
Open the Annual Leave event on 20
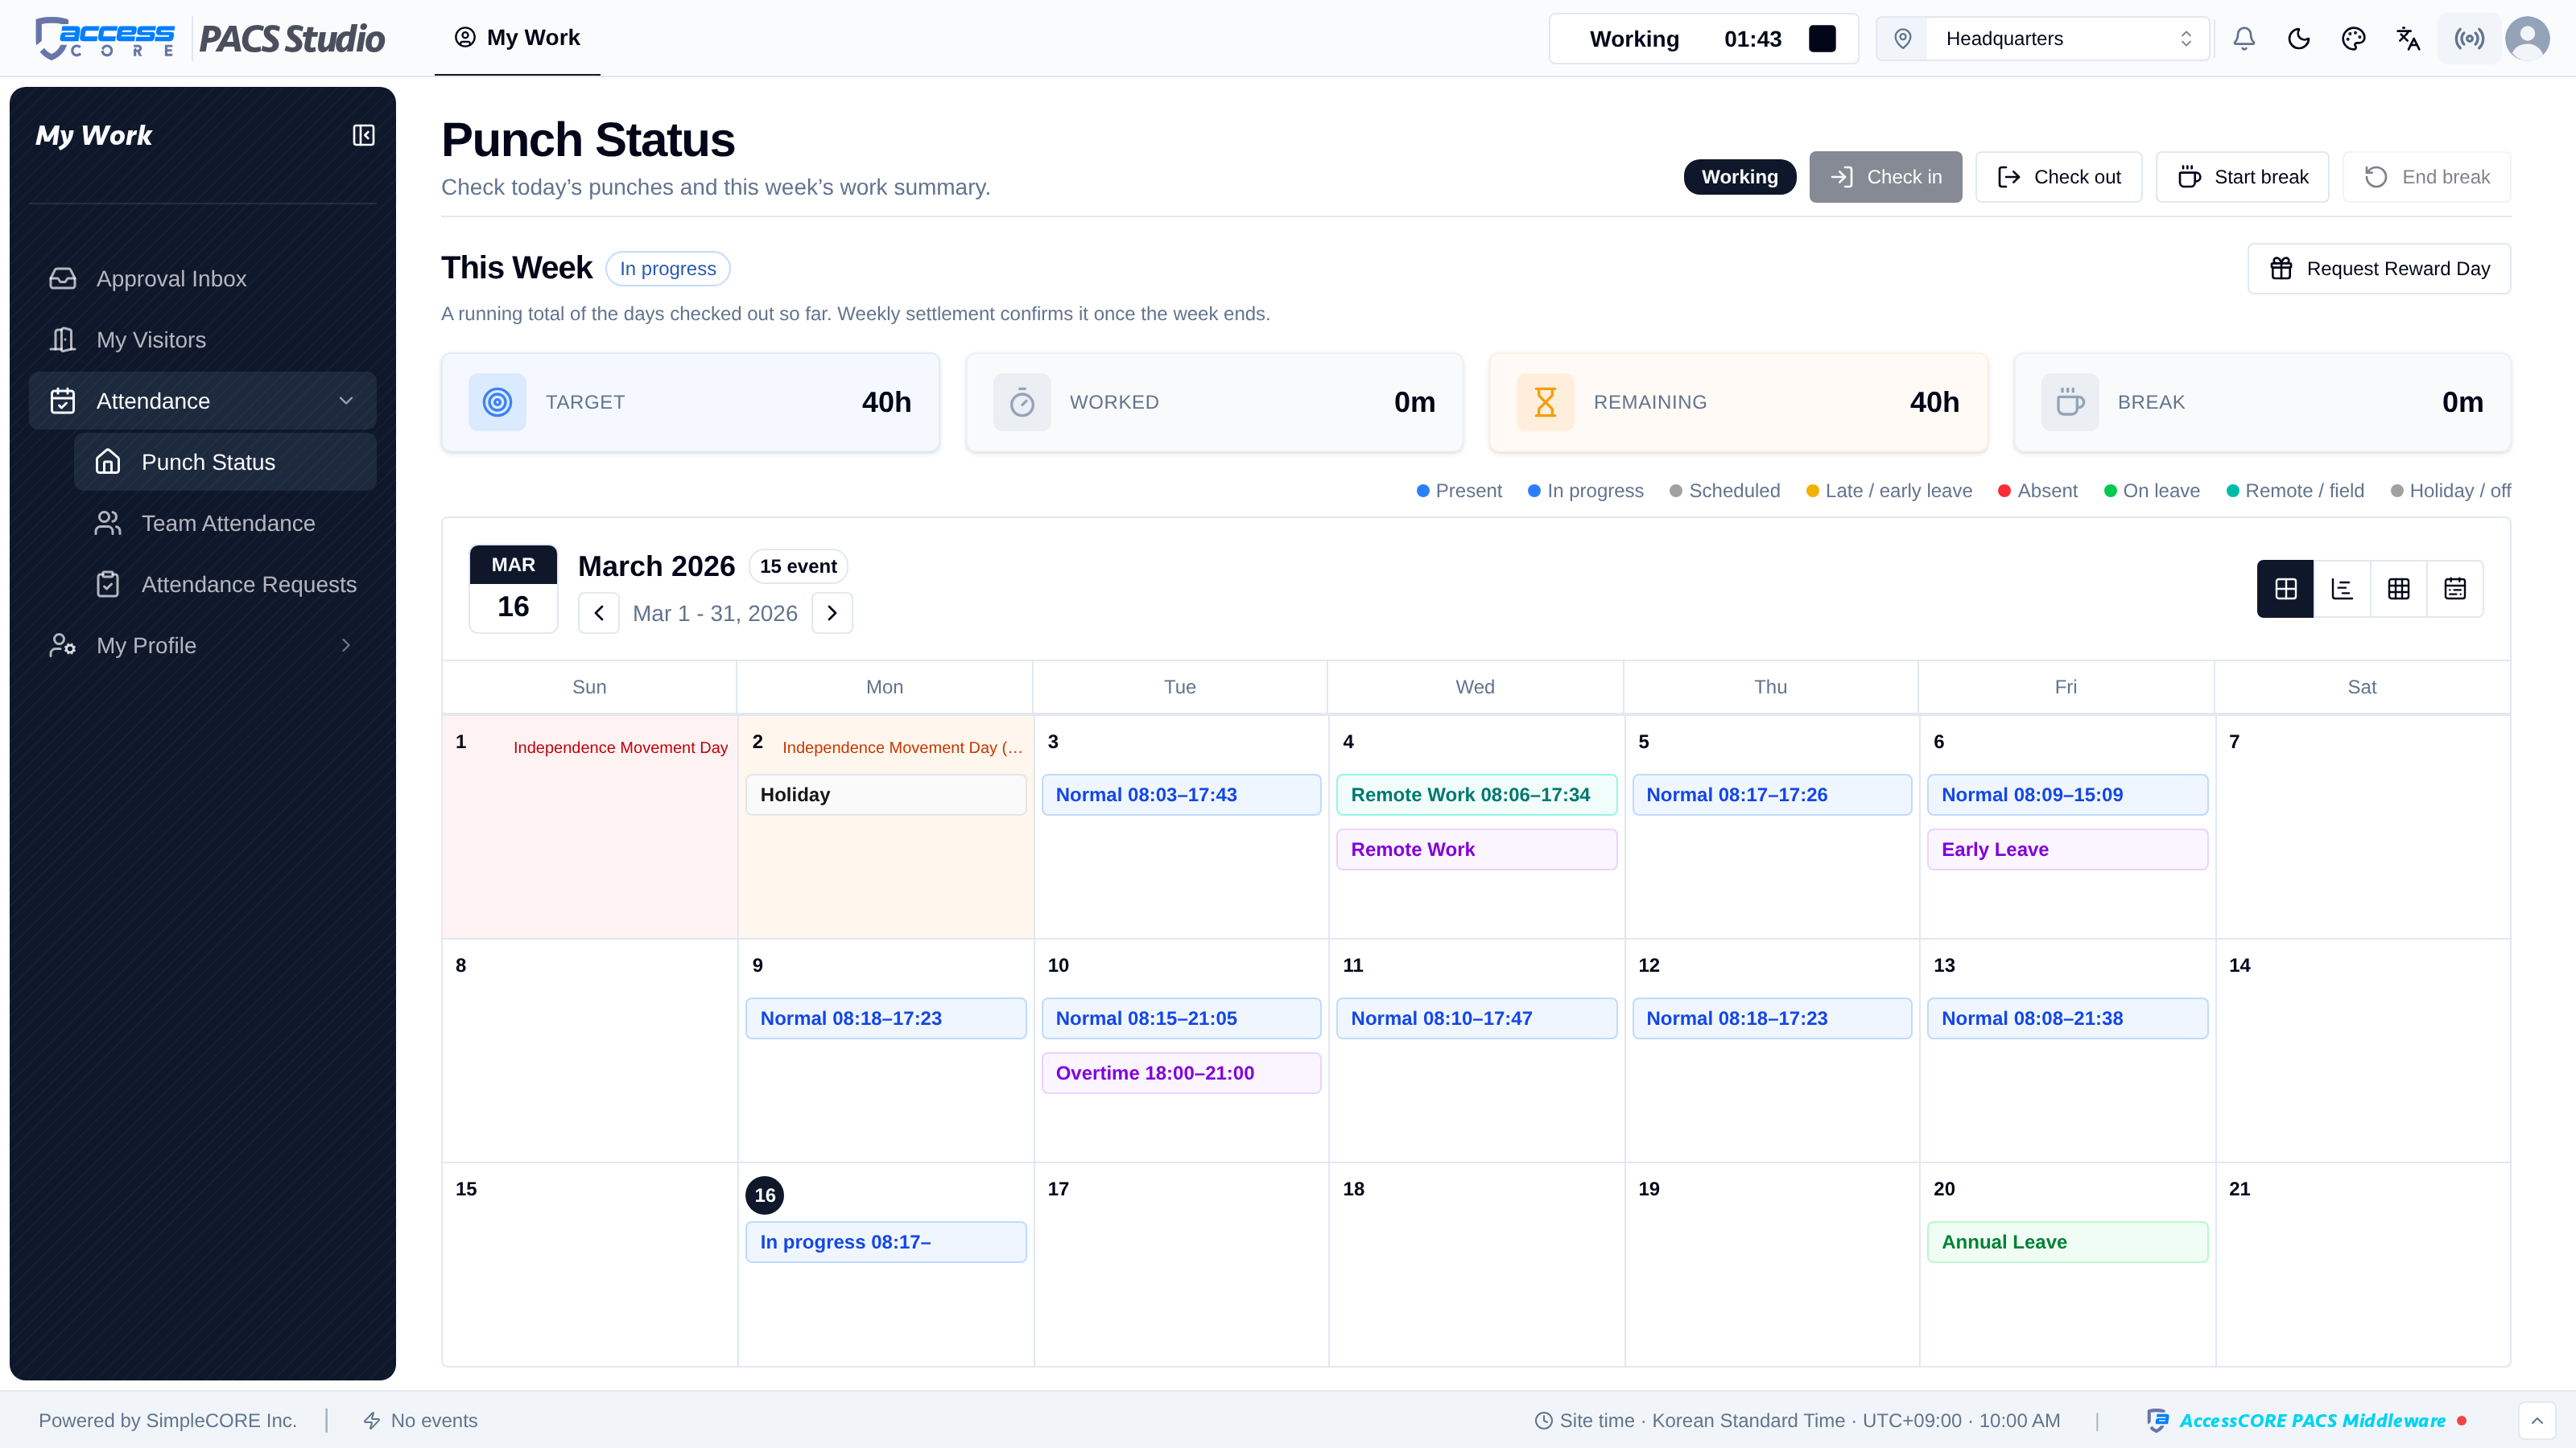coord(2067,1242)
